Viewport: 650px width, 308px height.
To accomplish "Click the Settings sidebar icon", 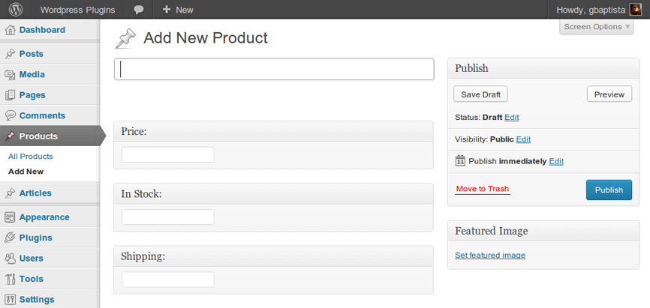I will pyautogui.click(x=11, y=300).
